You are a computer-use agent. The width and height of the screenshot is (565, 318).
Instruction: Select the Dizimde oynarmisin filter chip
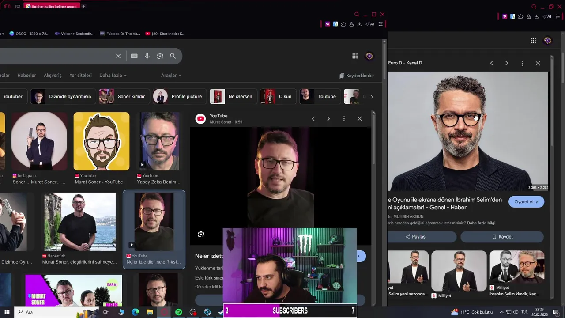[x=62, y=96]
